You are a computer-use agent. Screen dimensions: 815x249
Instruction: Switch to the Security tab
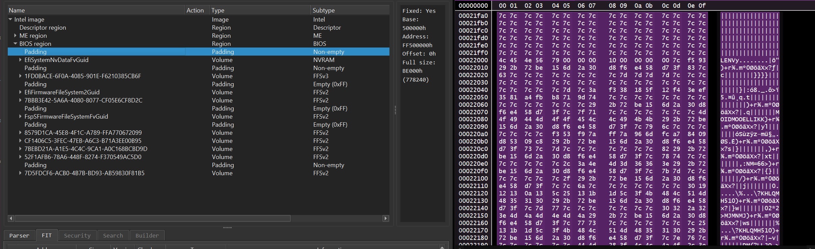(x=77, y=236)
